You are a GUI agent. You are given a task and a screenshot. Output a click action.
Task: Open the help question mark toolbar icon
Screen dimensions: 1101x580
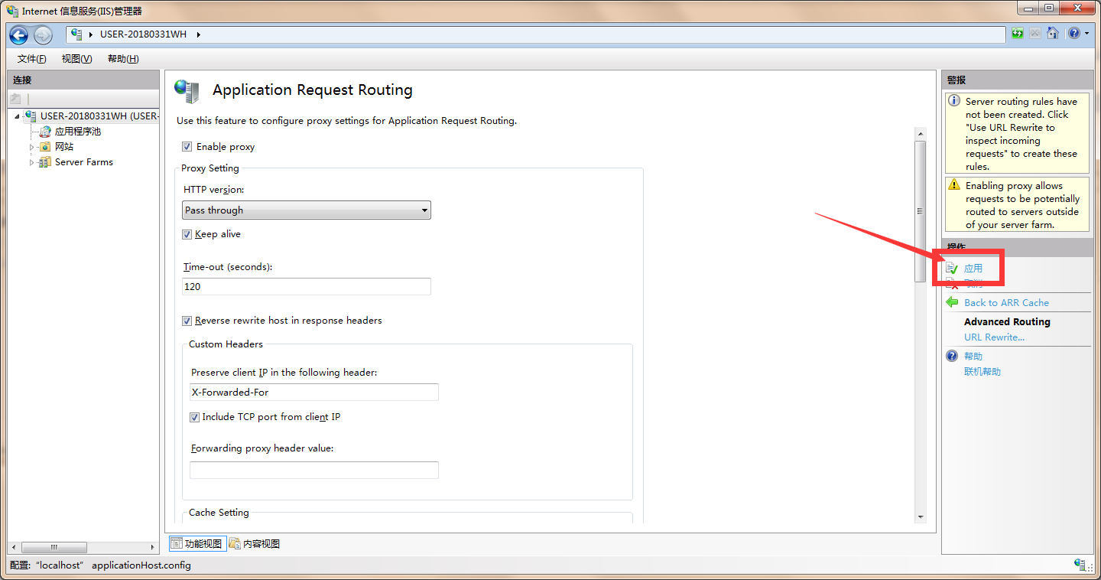[x=1074, y=34]
